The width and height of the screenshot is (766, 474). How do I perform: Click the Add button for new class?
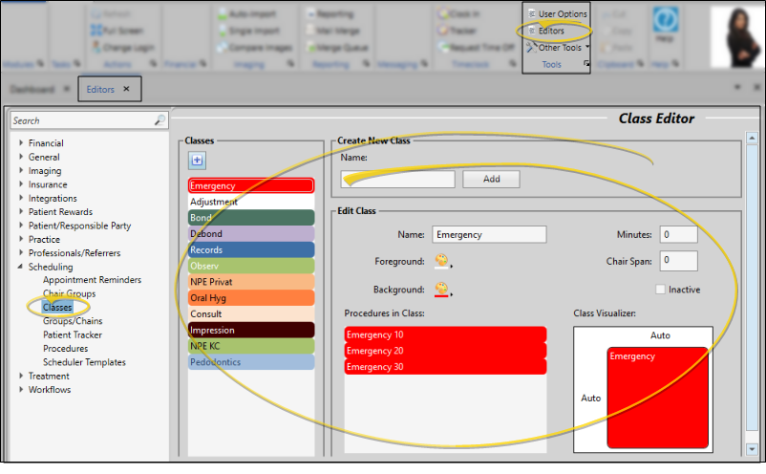[491, 179]
